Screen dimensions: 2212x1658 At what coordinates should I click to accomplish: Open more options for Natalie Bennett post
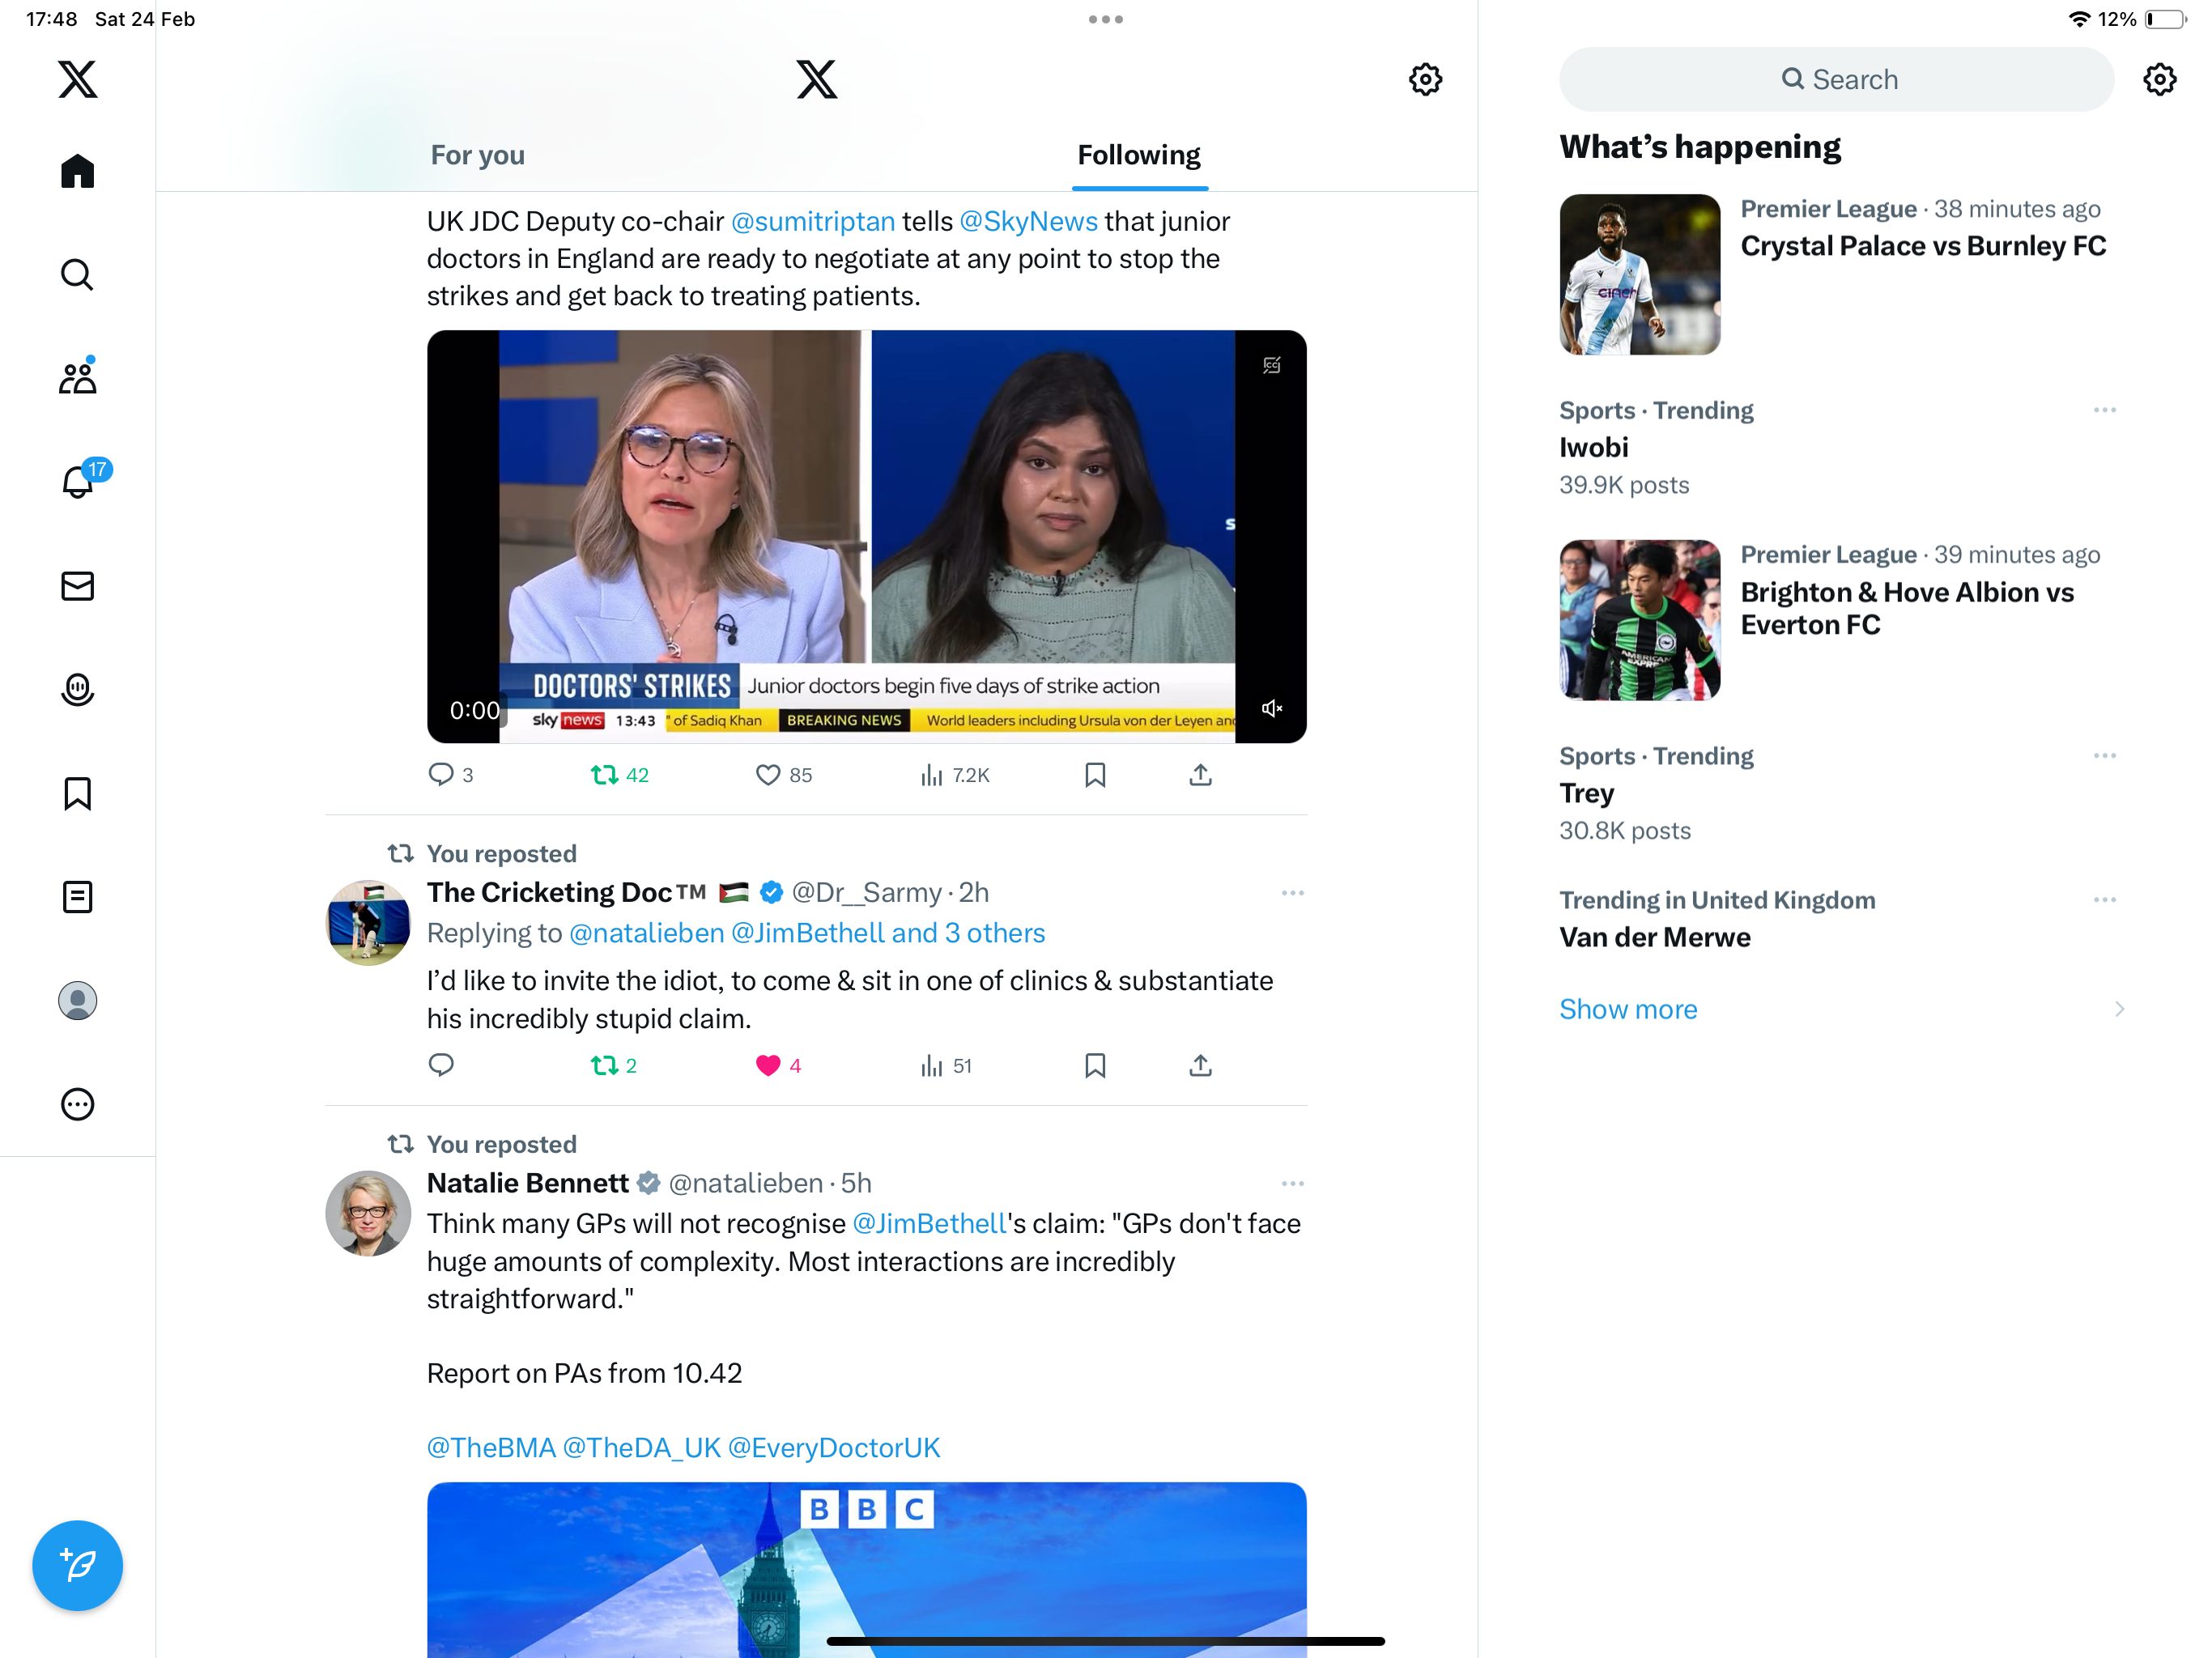[1292, 1183]
